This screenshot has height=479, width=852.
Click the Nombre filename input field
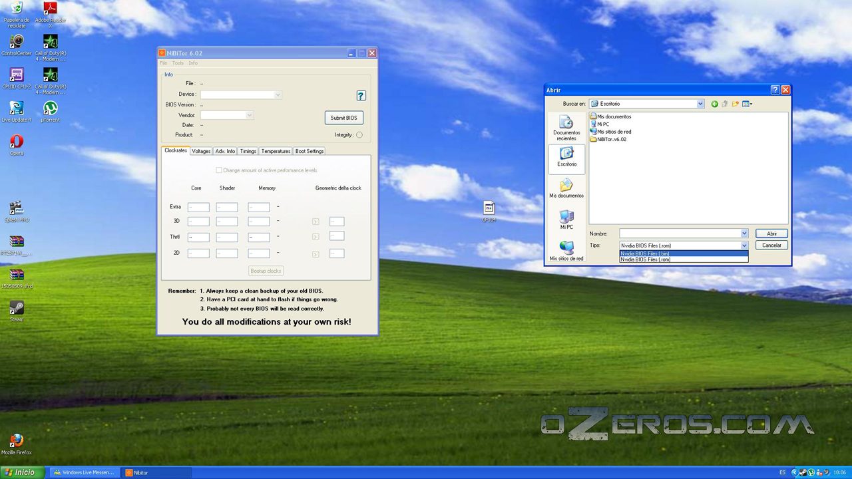click(680, 234)
